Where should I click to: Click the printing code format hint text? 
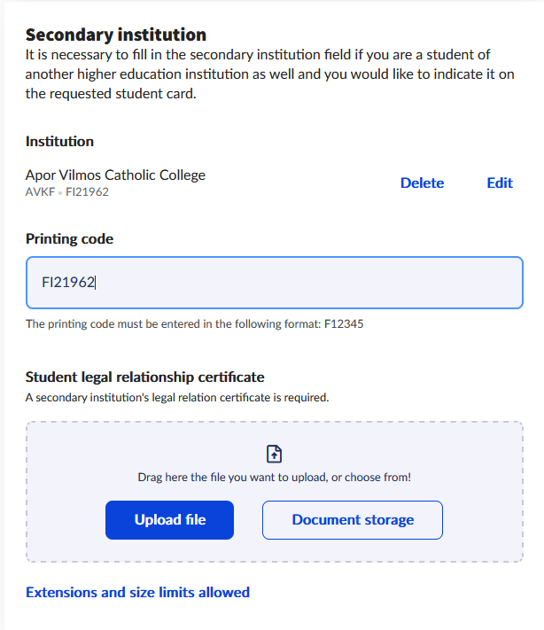pos(194,324)
